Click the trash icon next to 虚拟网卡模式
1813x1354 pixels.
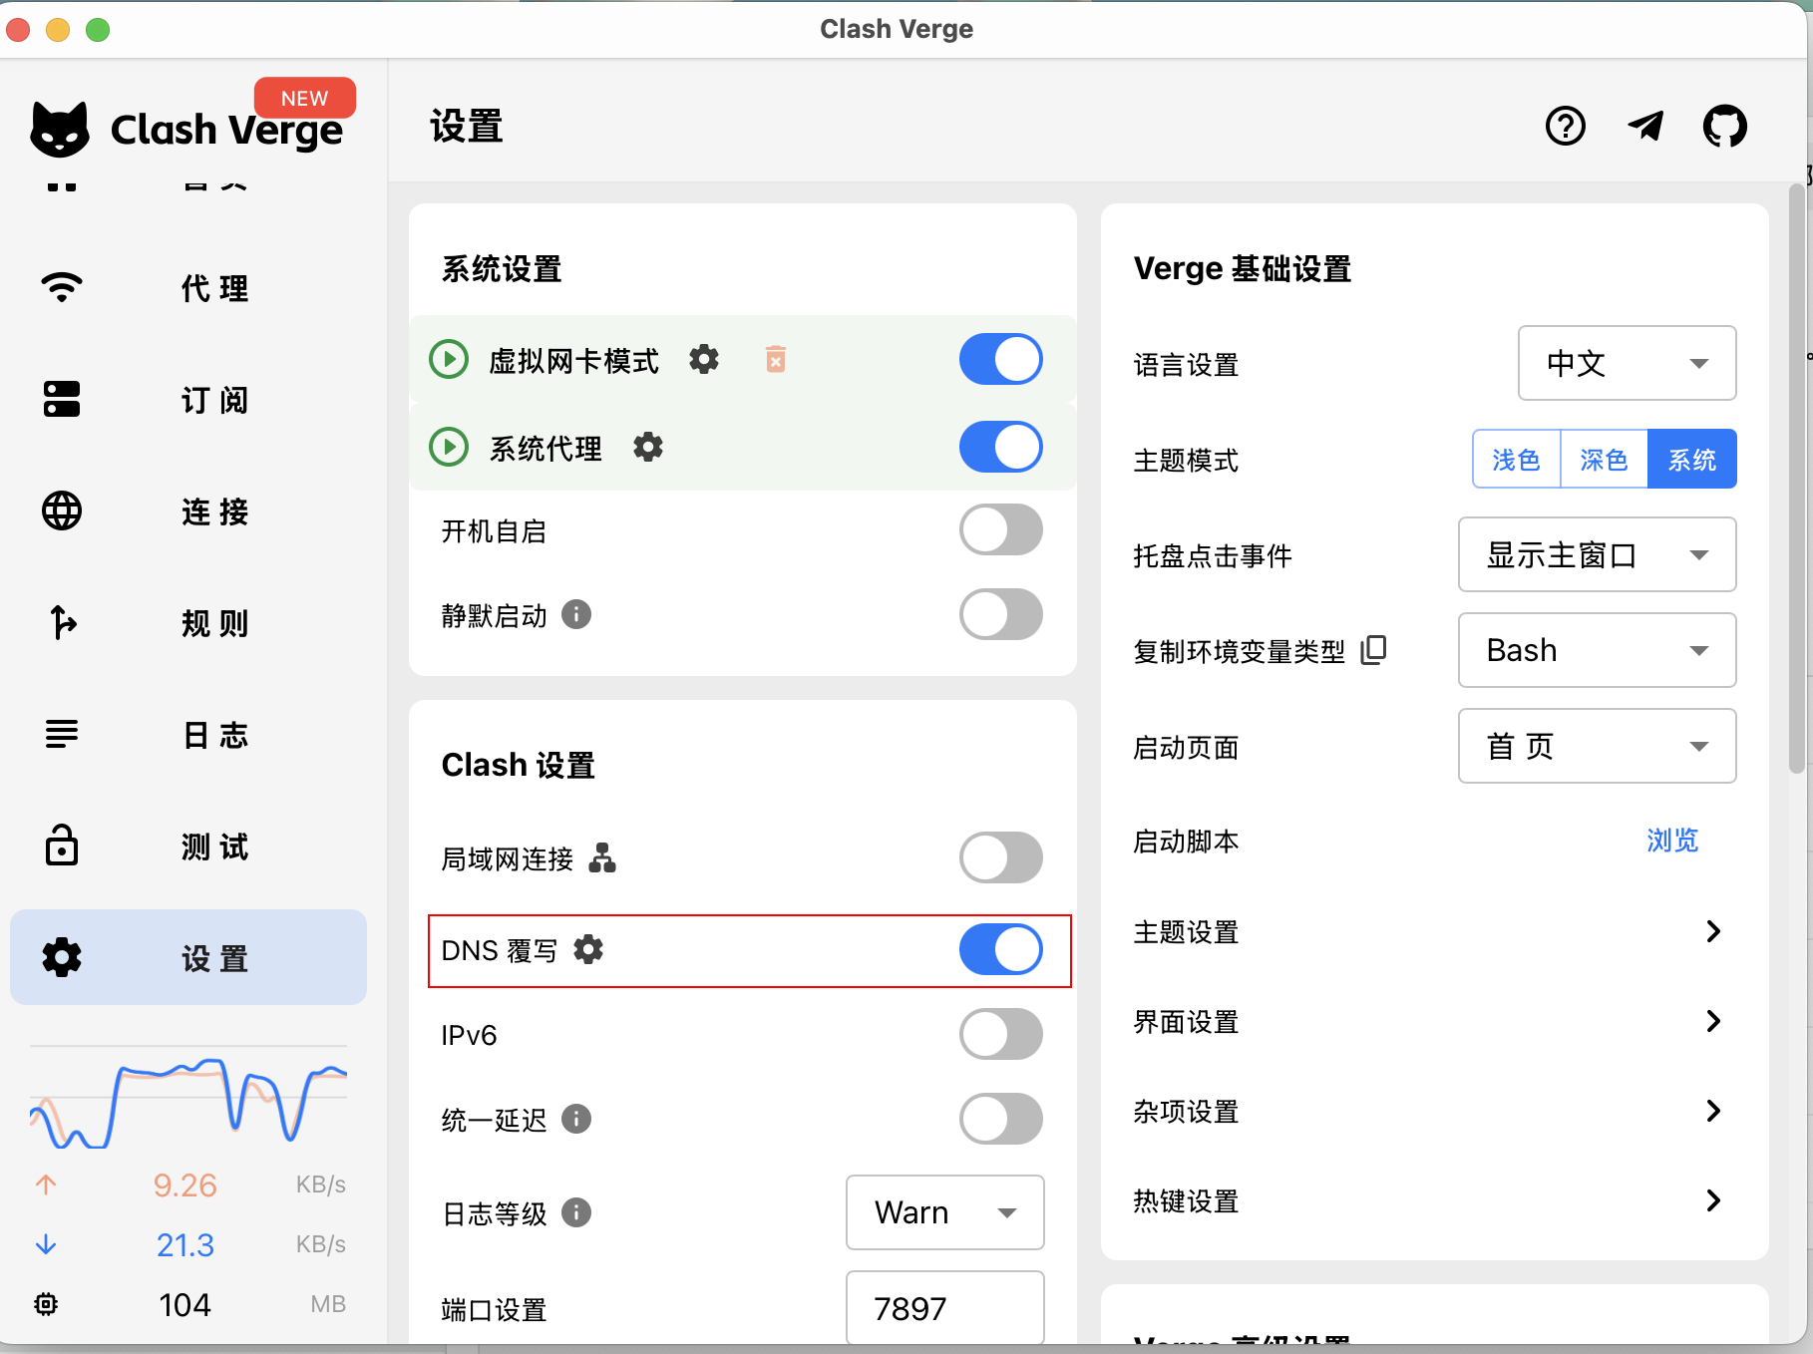tap(776, 359)
